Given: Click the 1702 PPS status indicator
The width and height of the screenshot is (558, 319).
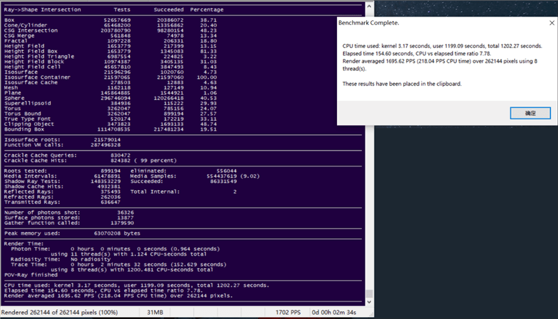Looking at the screenshot, I should coord(288,312).
